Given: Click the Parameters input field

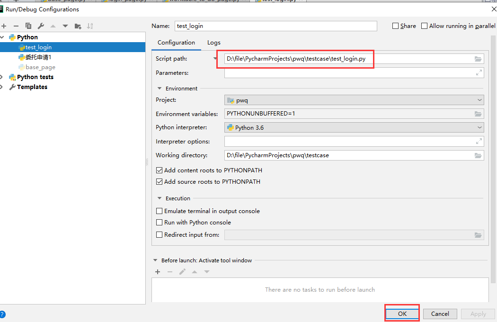Looking at the screenshot, I should coord(354,72).
